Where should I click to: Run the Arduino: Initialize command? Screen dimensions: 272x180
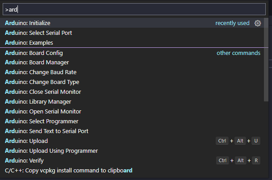coord(132,23)
